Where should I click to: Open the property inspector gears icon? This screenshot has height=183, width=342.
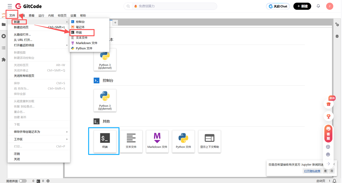[x=337, y=25]
